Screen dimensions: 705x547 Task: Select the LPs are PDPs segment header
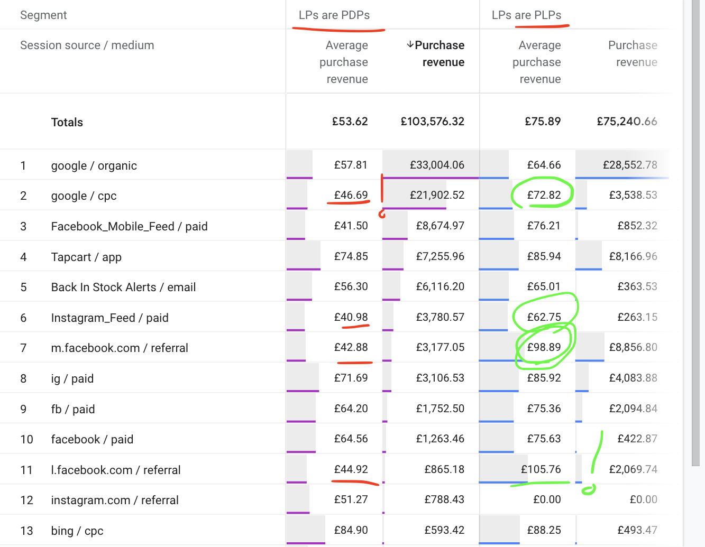(334, 15)
